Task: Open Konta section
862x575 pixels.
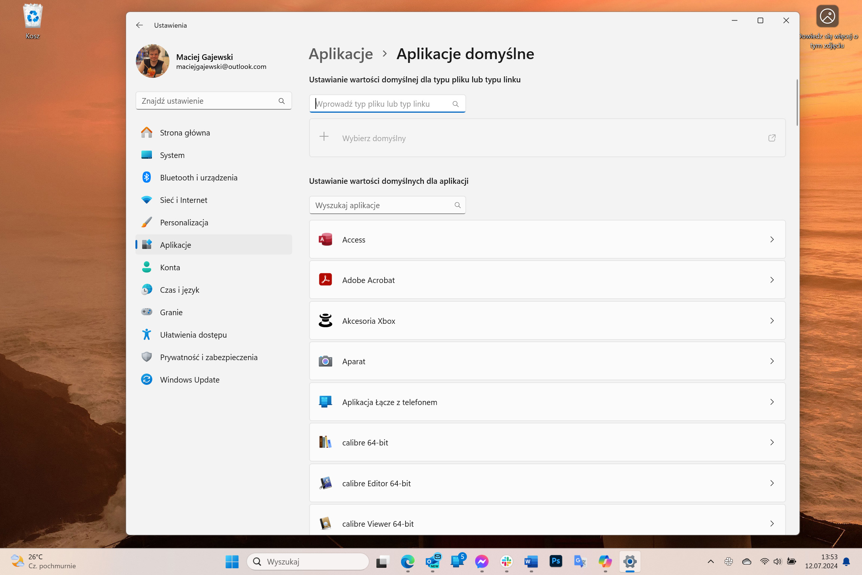Action: [214, 267]
